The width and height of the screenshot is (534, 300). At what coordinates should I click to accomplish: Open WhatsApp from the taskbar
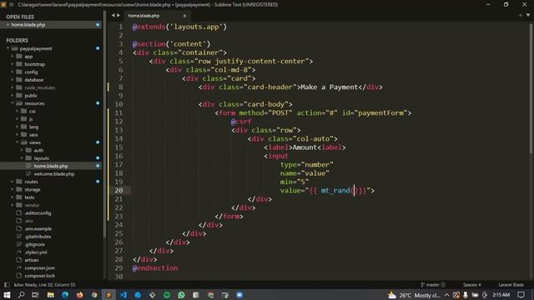coord(181,295)
